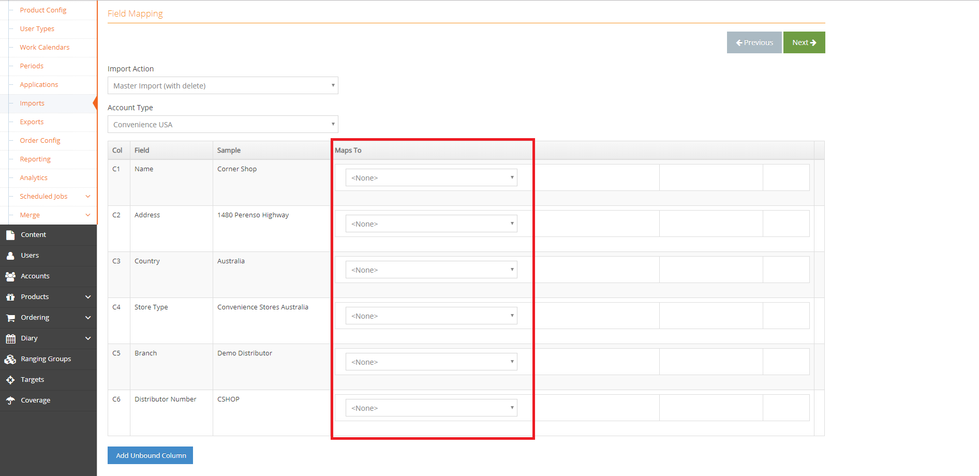
Task: Open Scheduled Jobs menu item
Action: [x=43, y=196]
